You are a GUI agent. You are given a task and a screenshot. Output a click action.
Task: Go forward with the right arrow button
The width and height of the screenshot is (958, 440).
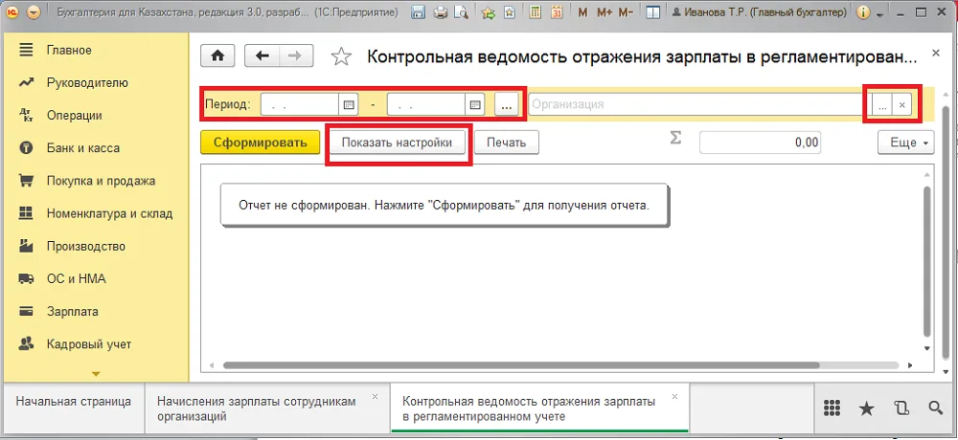(296, 55)
